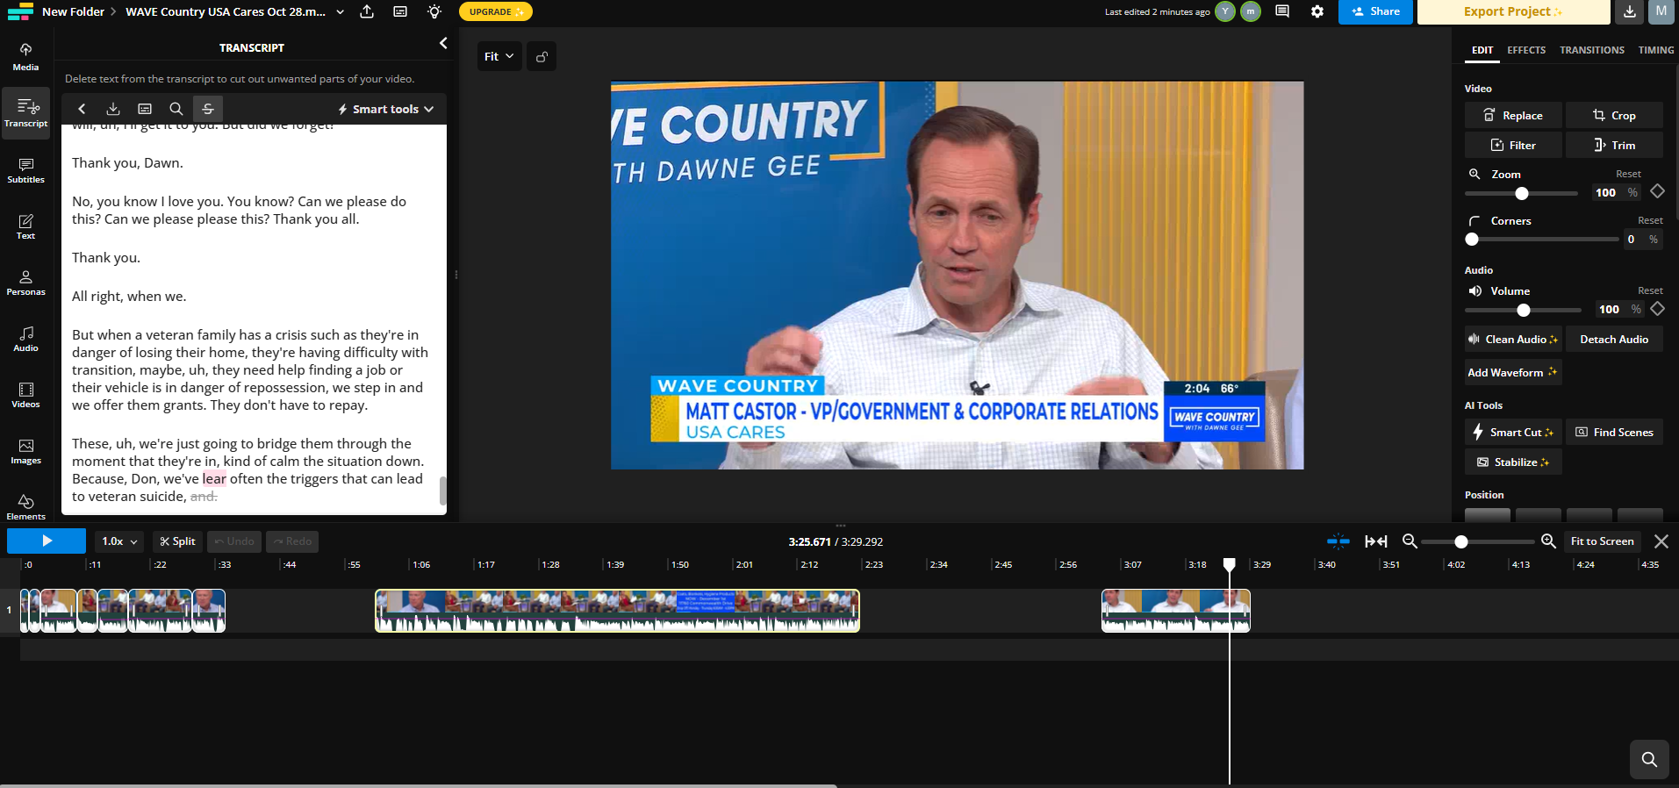Click the Filter button
This screenshot has width=1679, height=788.
pyautogui.click(x=1513, y=145)
